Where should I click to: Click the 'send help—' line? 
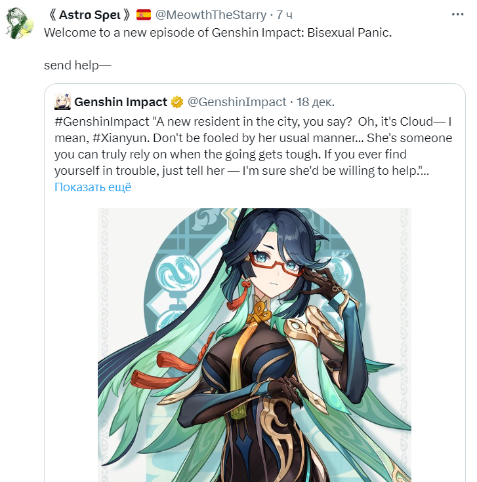pyautogui.click(x=77, y=65)
